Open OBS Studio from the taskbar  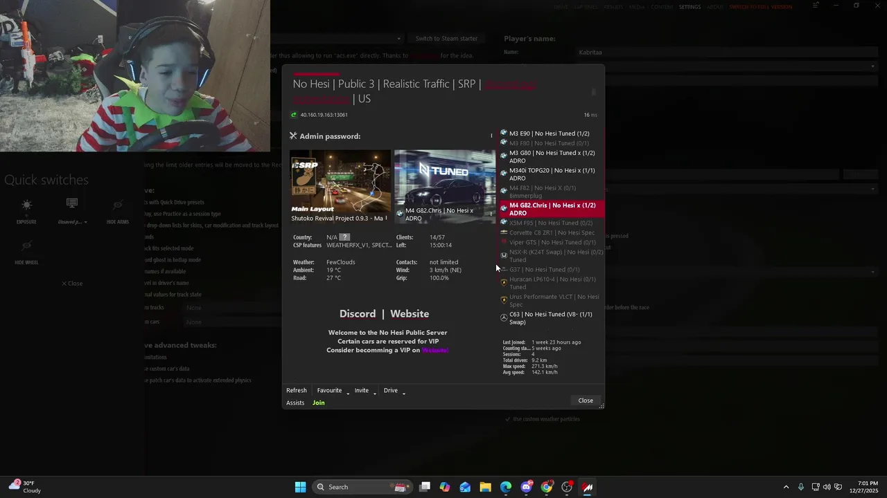click(567, 487)
